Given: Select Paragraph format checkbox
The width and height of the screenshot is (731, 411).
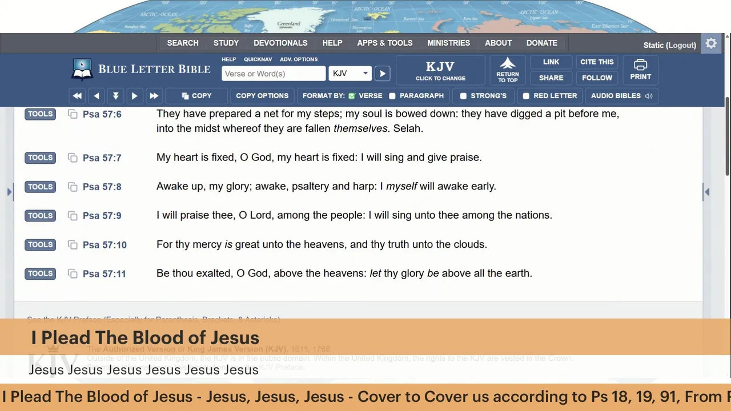Looking at the screenshot, I should [392, 96].
